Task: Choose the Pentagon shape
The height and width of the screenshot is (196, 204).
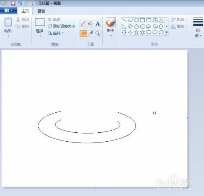Action: 136,27
